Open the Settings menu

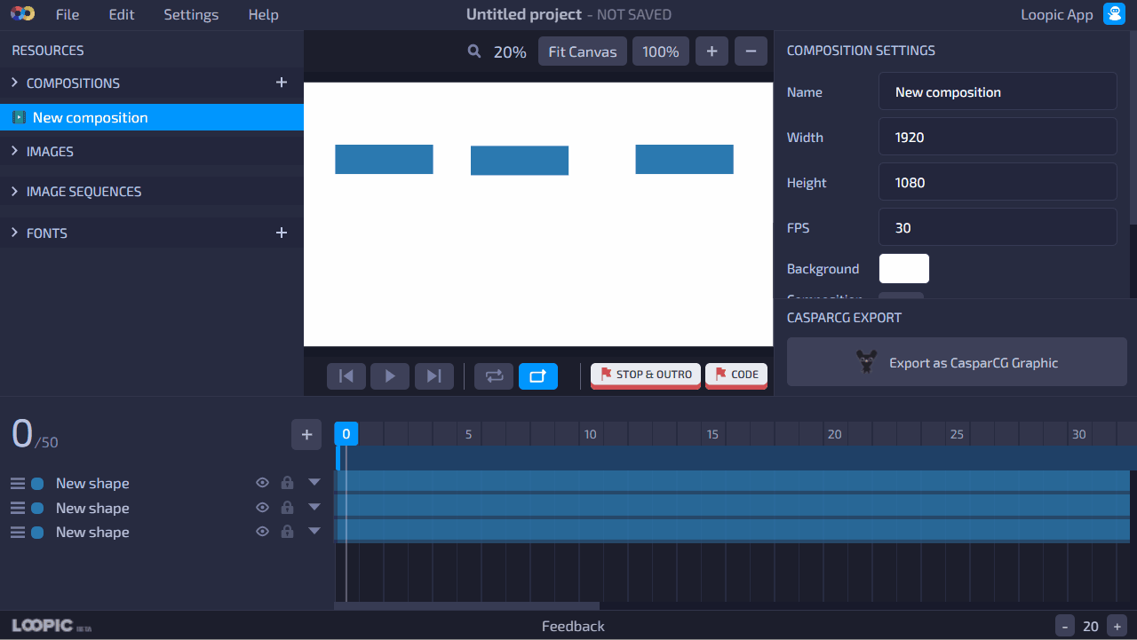tap(191, 14)
